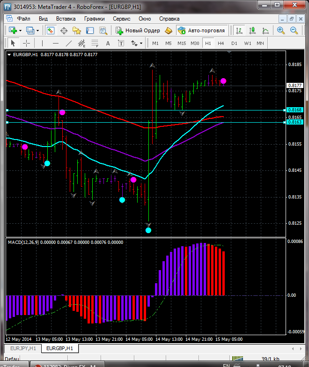Image resolution: width=309 pixels, height=367 pixels.
Task: Select the cyan line label 0.8163
Action: 295,122
